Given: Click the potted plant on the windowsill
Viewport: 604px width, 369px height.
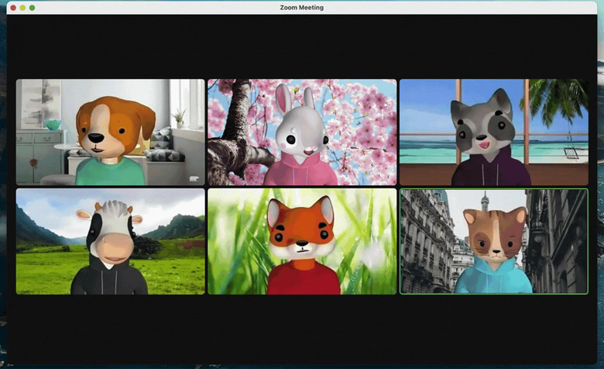Looking at the screenshot, I should (x=180, y=118).
